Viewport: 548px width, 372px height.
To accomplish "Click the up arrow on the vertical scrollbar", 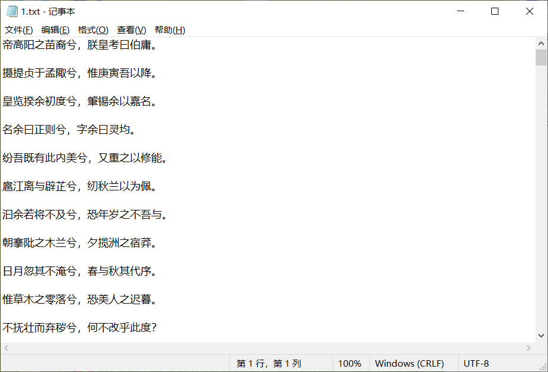I will tap(541, 42).
